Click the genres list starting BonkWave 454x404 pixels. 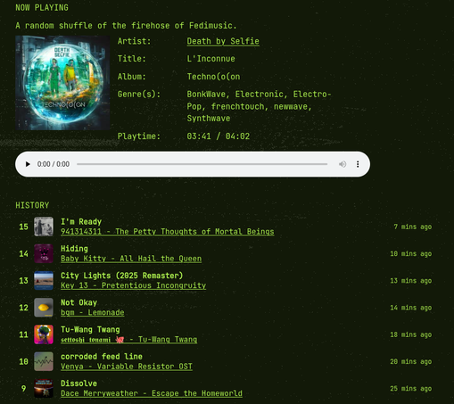tap(259, 106)
